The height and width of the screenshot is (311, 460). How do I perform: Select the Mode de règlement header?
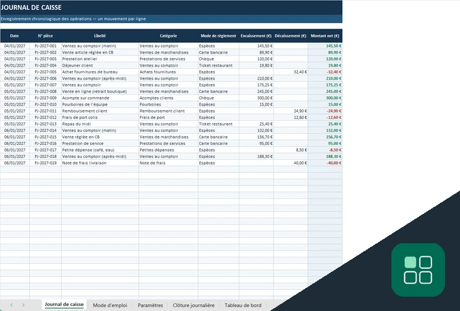[x=218, y=35]
